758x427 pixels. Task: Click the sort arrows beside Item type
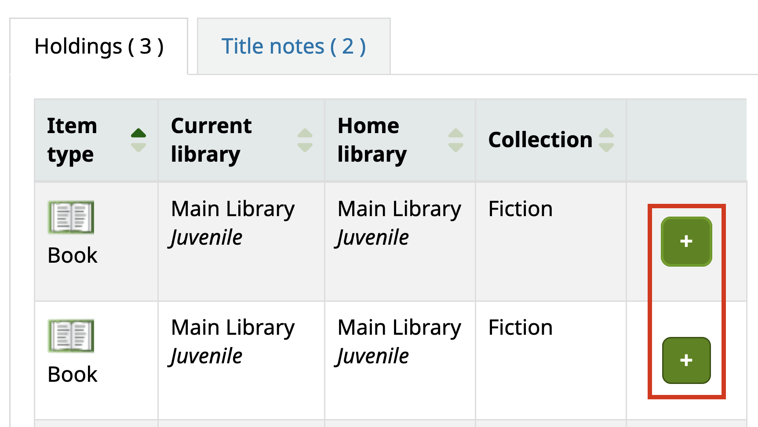click(138, 140)
